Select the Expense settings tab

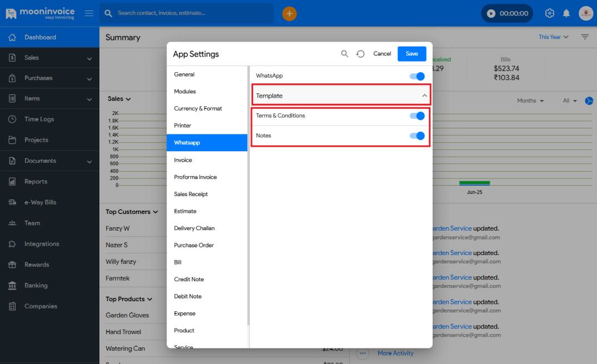tap(207, 313)
